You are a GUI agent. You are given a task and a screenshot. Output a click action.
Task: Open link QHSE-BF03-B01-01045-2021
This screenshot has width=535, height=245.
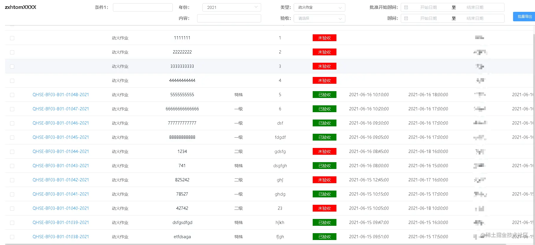pos(61,137)
